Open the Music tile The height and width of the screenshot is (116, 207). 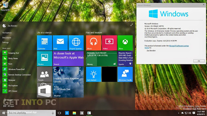[x=93, y=43]
